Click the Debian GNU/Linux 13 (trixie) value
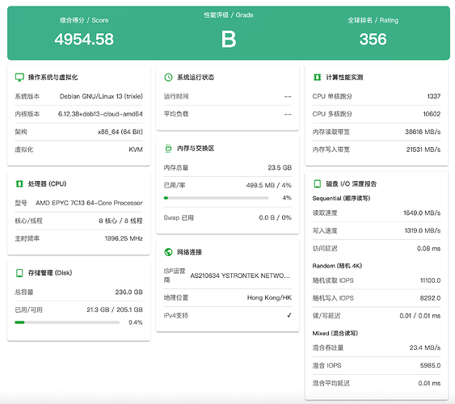This screenshot has width=455, height=404. tap(101, 96)
